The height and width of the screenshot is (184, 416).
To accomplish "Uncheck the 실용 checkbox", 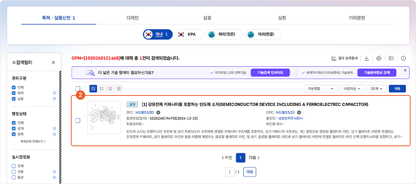I will [x=14, y=99].
